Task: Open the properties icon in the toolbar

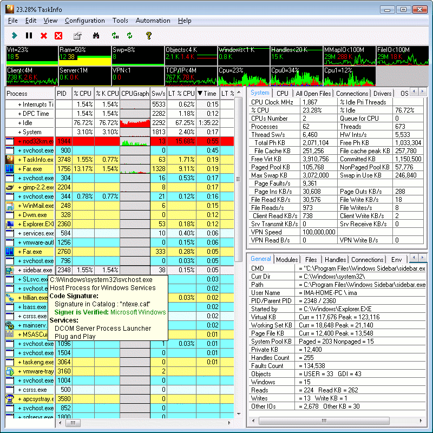Action: coord(77,36)
